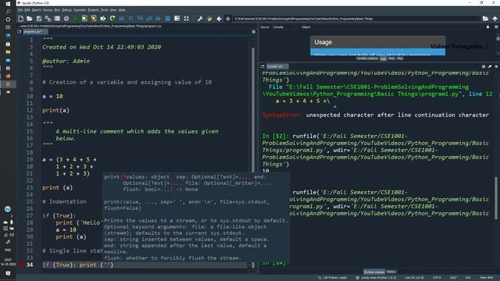
Task: Interrupt the kernel with stop square
Action: 484,66
